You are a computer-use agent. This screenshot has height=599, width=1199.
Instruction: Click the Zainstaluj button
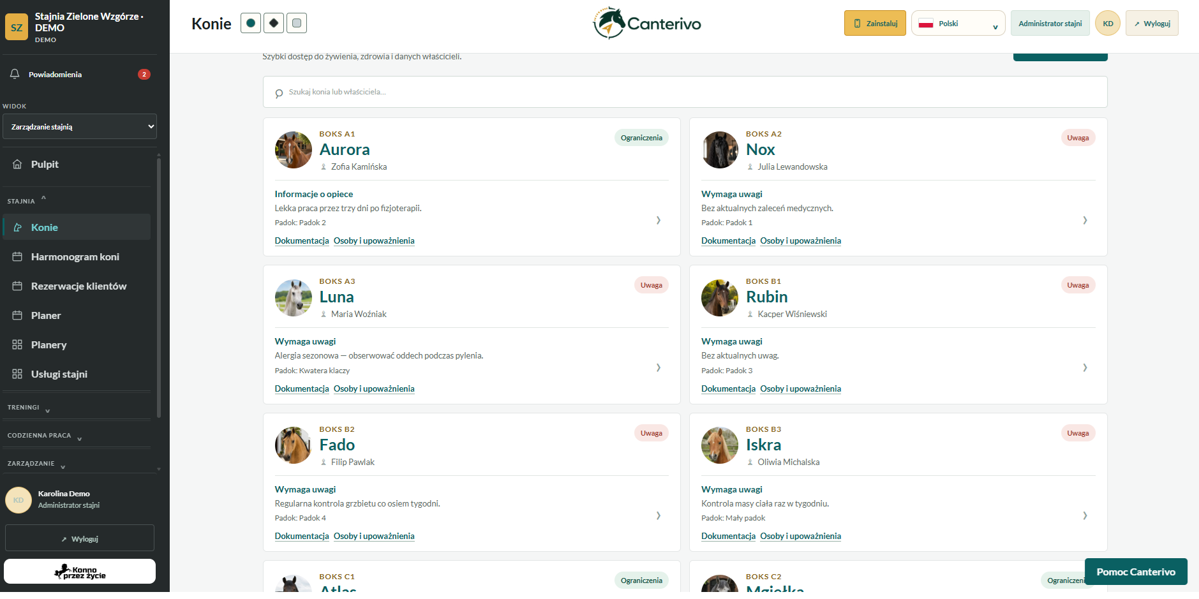tap(875, 24)
